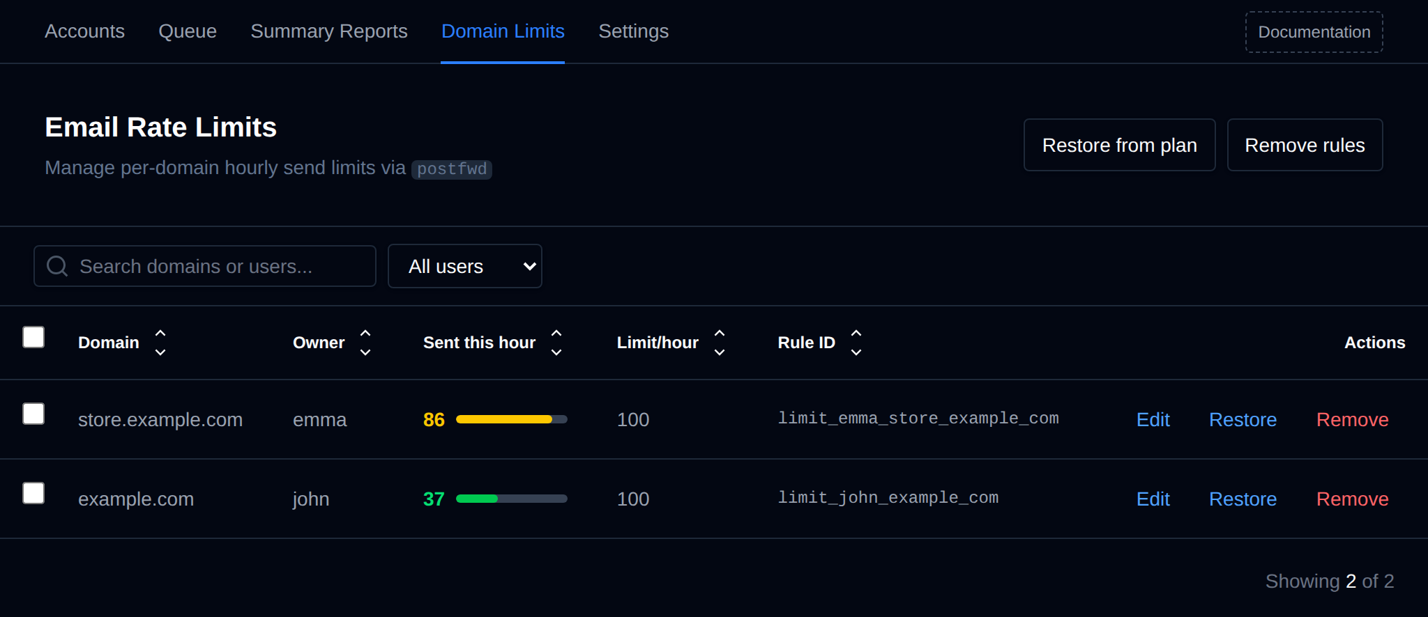
Task: Open the Settings tab
Action: [633, 31]
